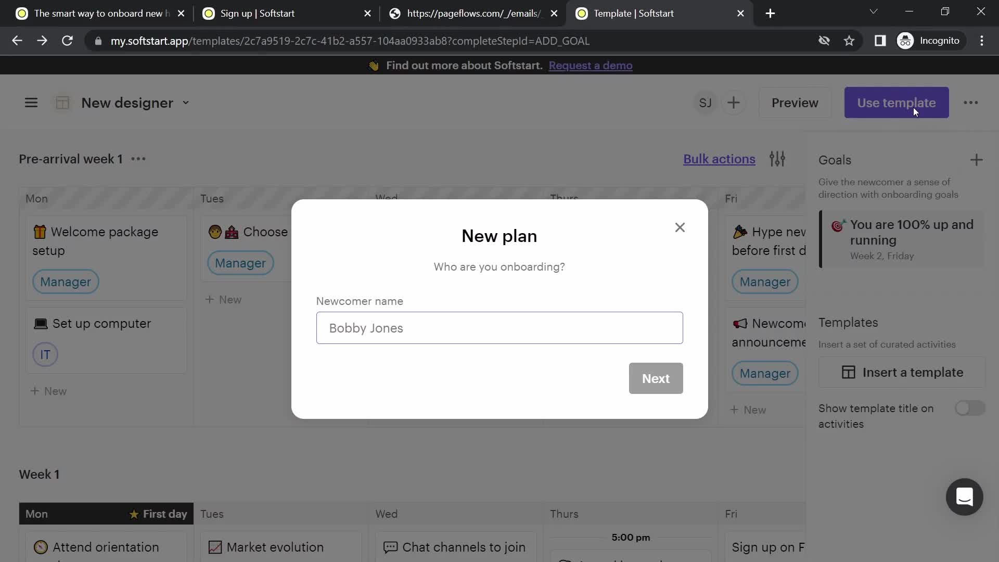
Task: Open the browser side panel
Action: pos(880,41)
